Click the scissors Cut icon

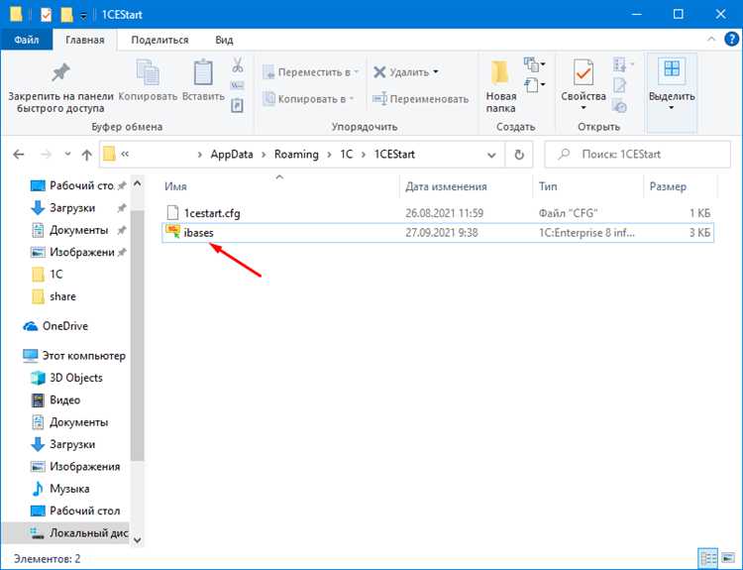click(x=238, y=65)
